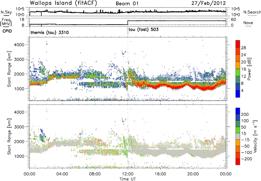This screenshot has height=181, width=261.
Task: Pick the bright green 15–50 m/s velocity swatch
Action: click(238, 130)
